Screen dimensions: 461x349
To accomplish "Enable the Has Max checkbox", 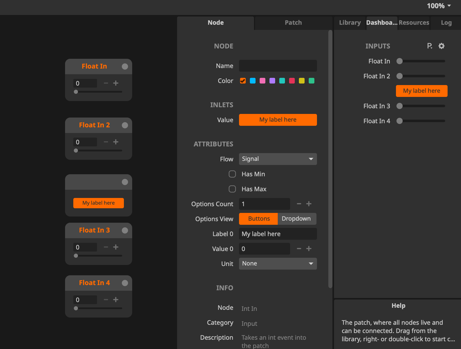I will (232, 189).
